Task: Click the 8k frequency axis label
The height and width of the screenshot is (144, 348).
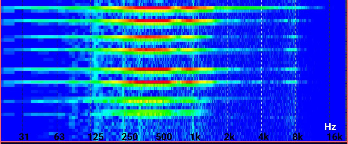Action: pos(298,137)
